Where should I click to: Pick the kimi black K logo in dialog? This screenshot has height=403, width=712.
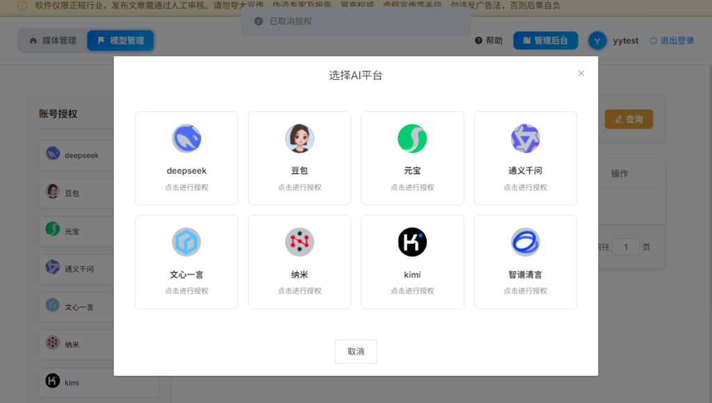pyautogui.click(x=412, y=242)
